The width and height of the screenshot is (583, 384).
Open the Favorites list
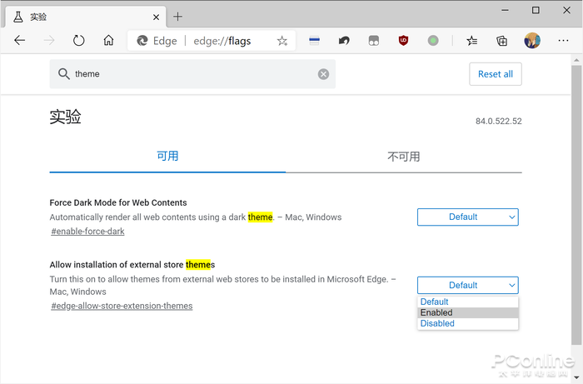coord(472,41)
